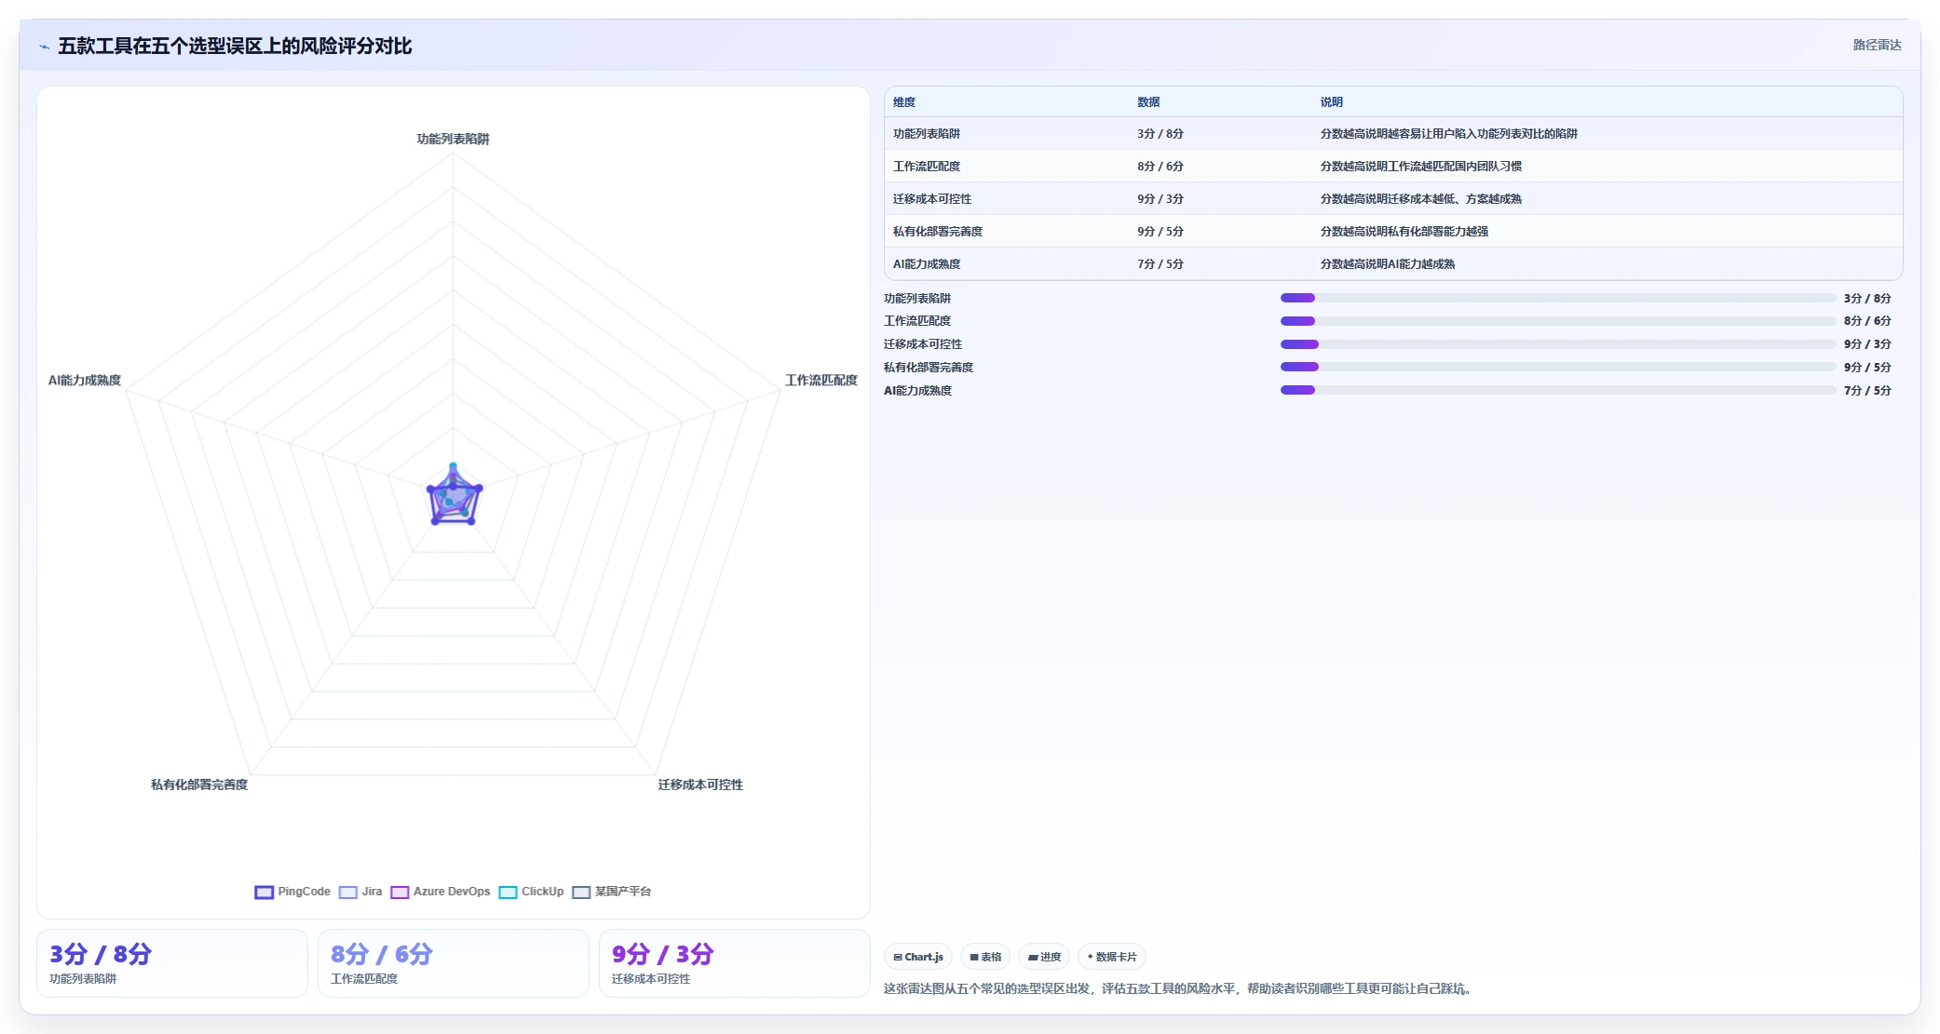Select the Chart.js tag chip
Viewport: 1940px width, 1034px height.
tap(918, 957)
